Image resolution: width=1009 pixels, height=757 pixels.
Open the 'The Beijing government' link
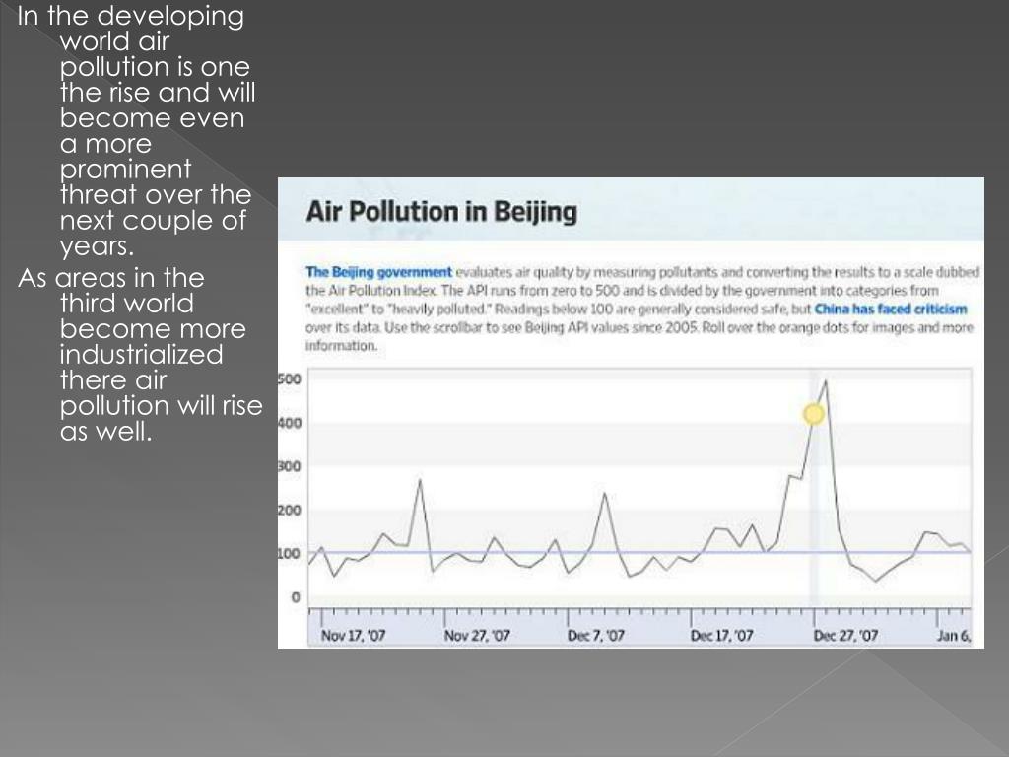[x=378, y=272]
